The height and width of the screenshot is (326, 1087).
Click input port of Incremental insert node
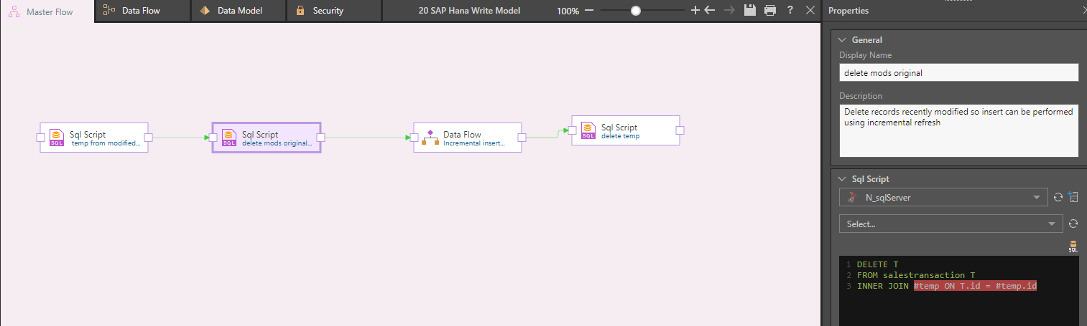pyautogui.click(x=415, y=138)
